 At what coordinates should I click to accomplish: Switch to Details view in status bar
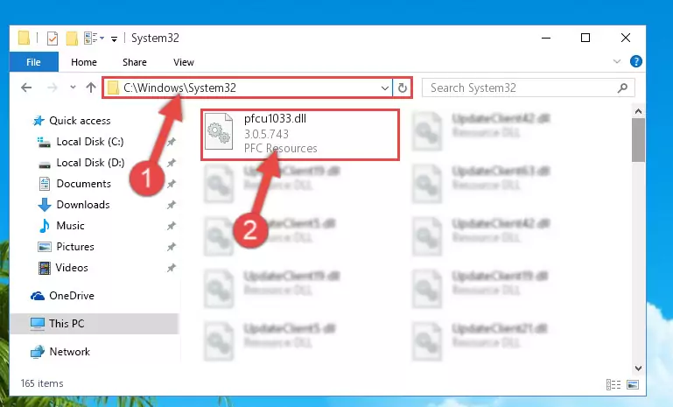[613, 384]
